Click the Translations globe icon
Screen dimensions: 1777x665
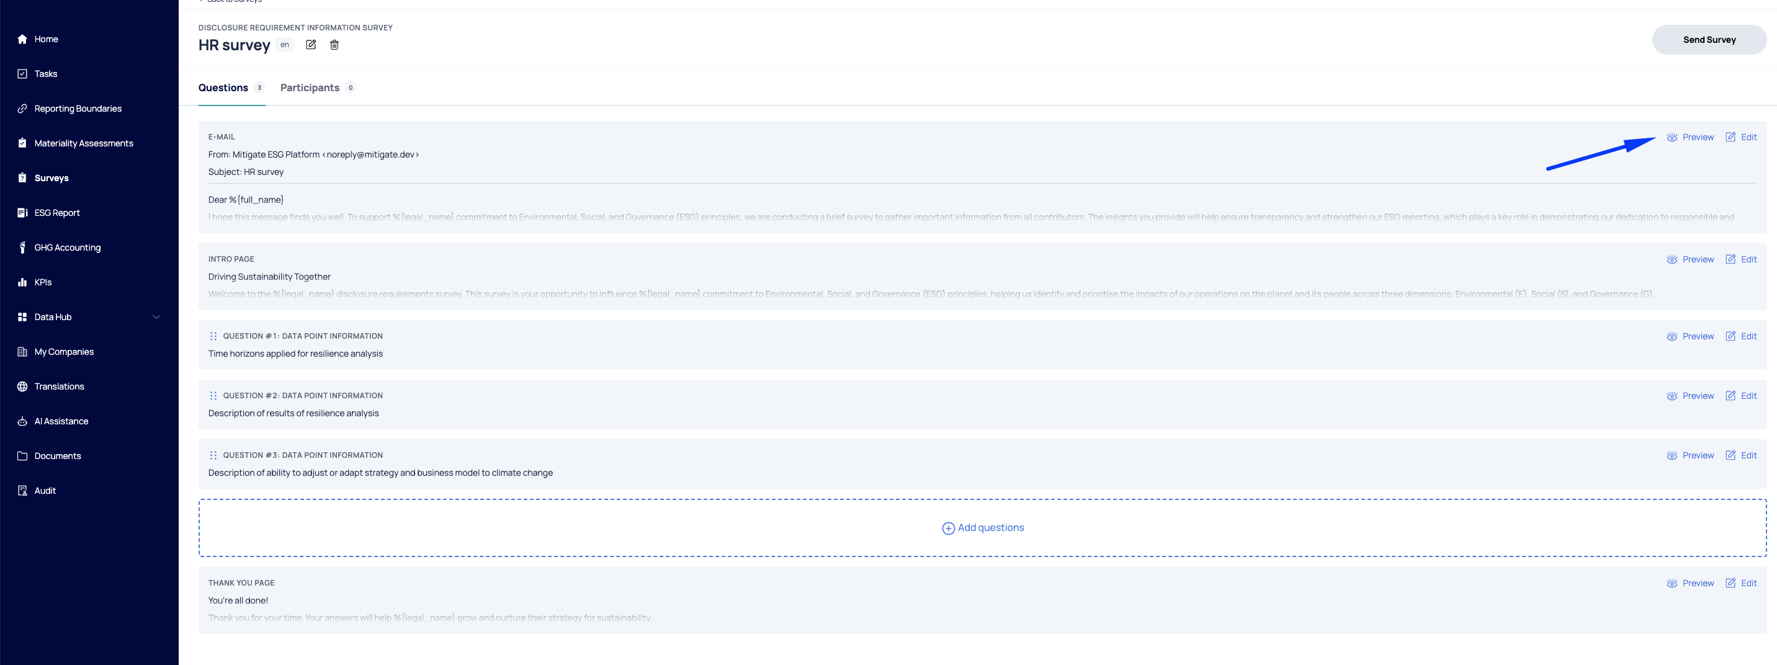pyautogui.click(x=22, y=386)
